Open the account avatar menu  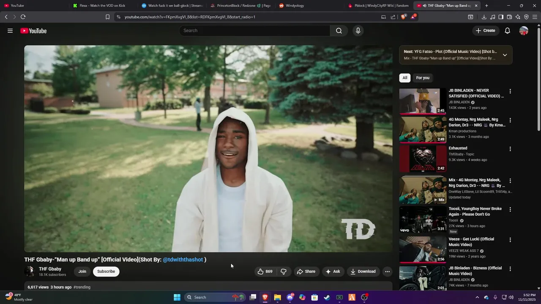point(524,31)
